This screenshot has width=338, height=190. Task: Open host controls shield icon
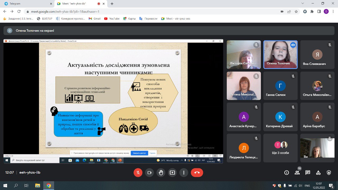(329, 173)
